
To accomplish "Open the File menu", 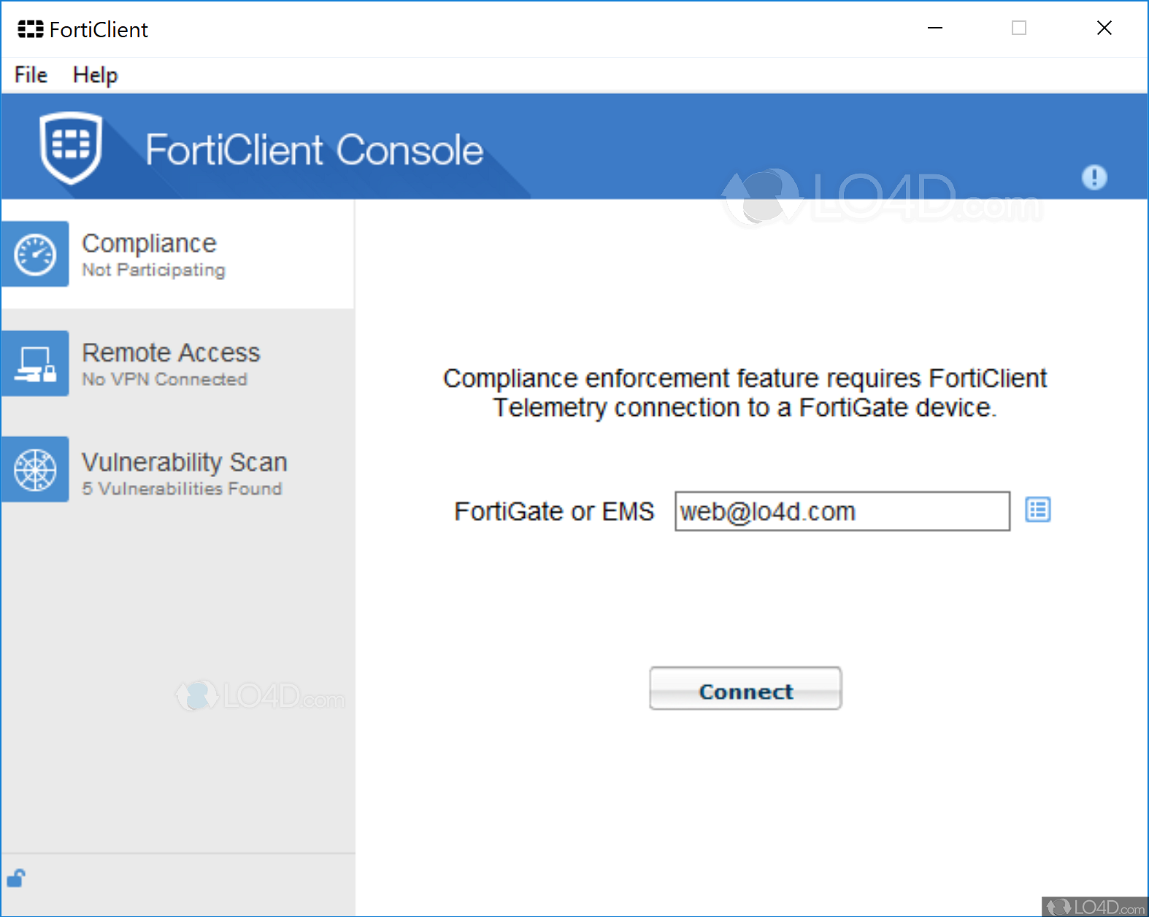I will click(31, 75).
